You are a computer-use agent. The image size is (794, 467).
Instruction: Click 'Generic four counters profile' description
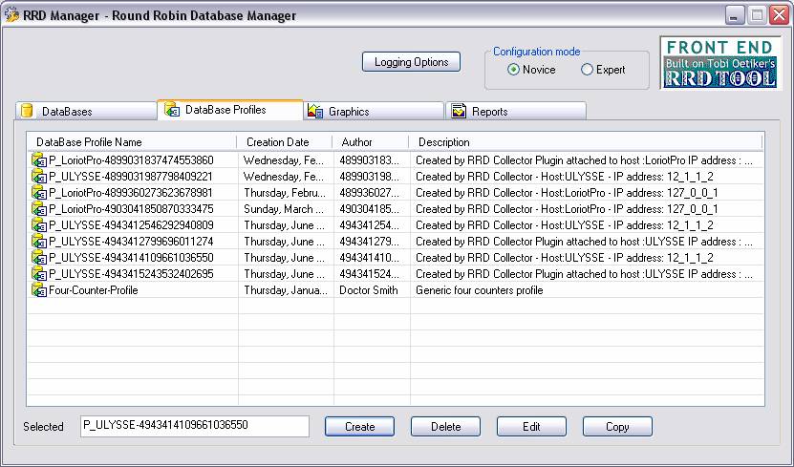pos(479,290)
